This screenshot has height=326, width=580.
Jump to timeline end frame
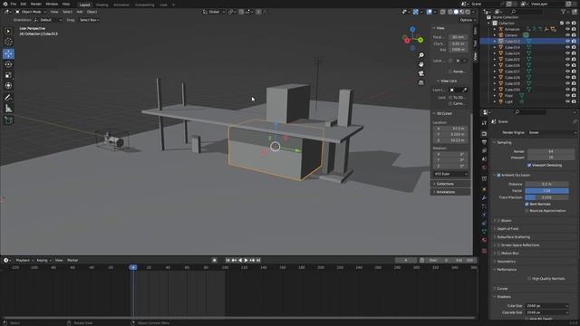click(258, 260)
